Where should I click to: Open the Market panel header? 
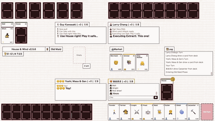click(117, 49)
